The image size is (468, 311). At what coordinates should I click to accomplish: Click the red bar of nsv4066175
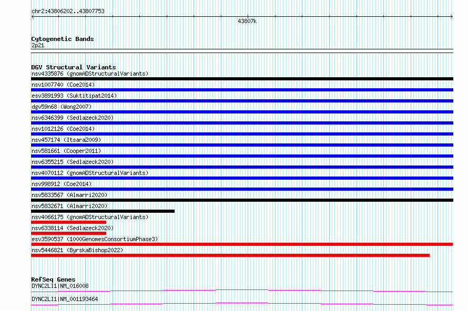[69, 222]
